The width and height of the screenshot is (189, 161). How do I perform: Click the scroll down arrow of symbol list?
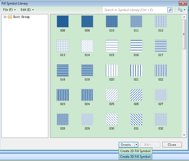point(184,135)
